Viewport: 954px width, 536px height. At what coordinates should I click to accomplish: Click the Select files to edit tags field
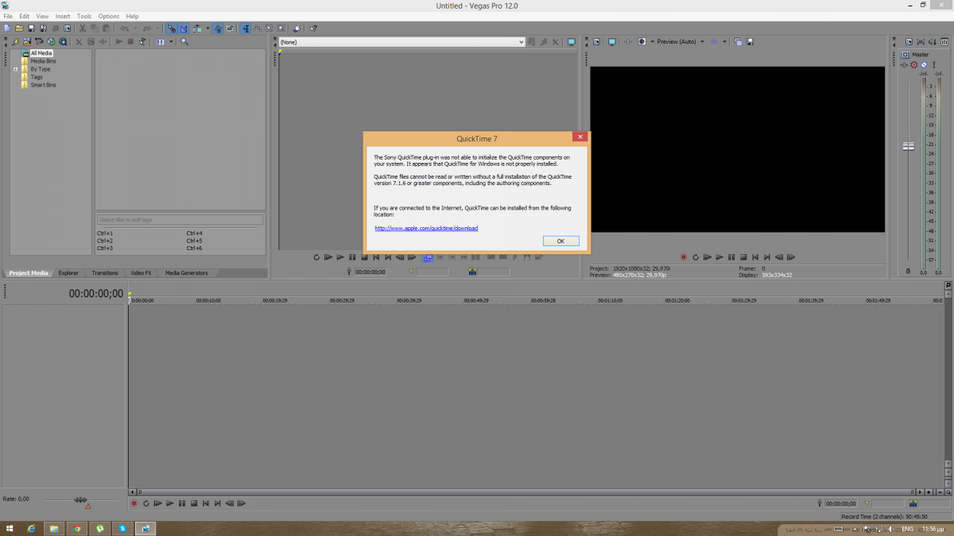(180, 219)
